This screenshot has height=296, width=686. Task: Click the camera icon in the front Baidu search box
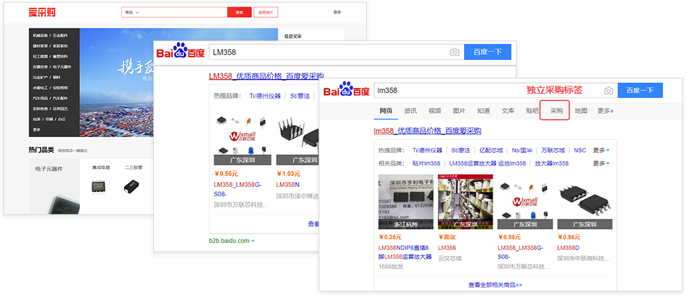608,90
